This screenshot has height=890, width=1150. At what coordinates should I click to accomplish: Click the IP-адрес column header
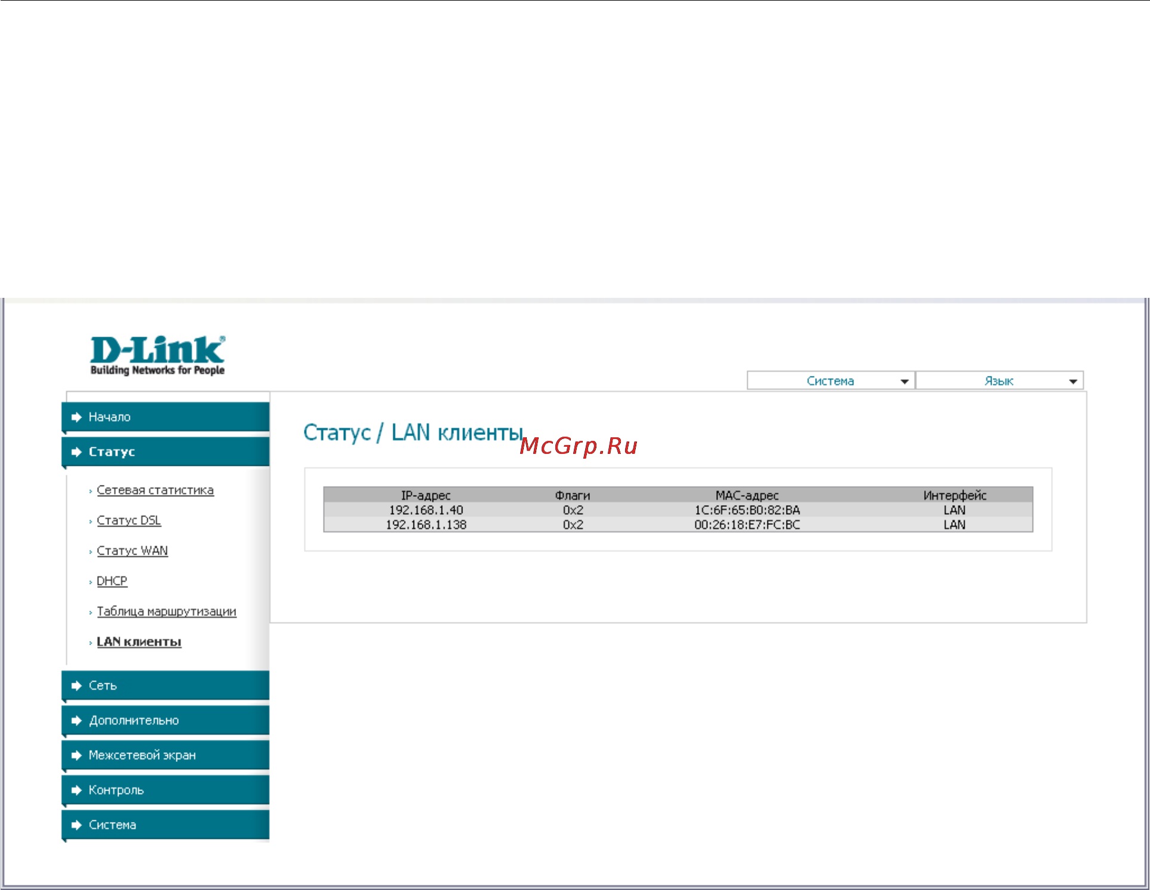coord(426,496)
